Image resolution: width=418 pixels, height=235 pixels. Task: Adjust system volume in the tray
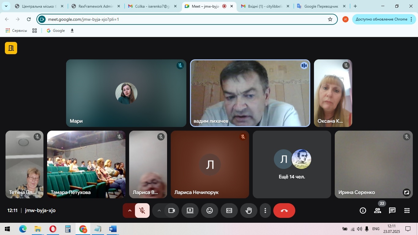click(x=360, y=229)
